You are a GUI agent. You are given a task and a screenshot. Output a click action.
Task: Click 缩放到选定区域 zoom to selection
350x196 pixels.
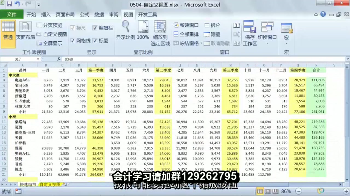(160, 33)
